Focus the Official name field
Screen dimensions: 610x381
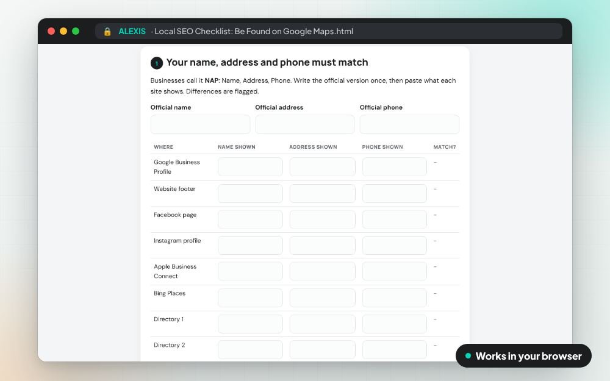pyautogui.click(x=200, y=124)
